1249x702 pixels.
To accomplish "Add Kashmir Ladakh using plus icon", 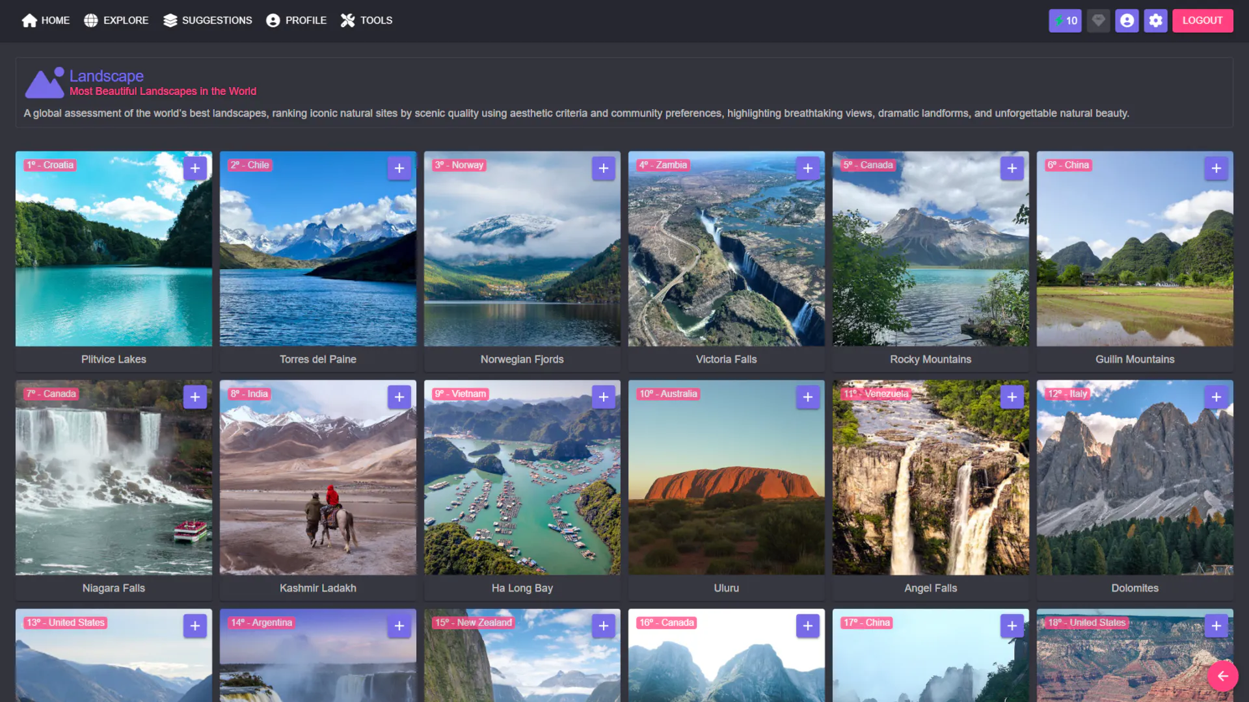I will pos(399,397).
